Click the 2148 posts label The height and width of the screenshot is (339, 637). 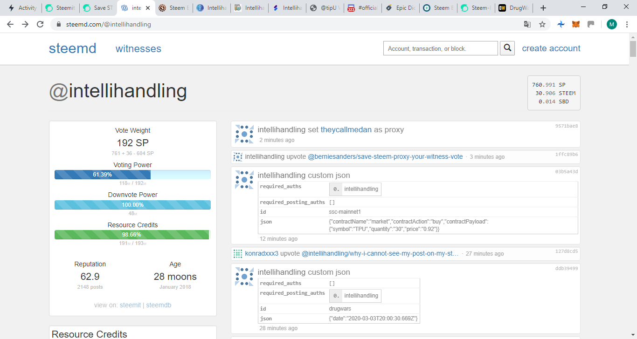coord(90,287)
